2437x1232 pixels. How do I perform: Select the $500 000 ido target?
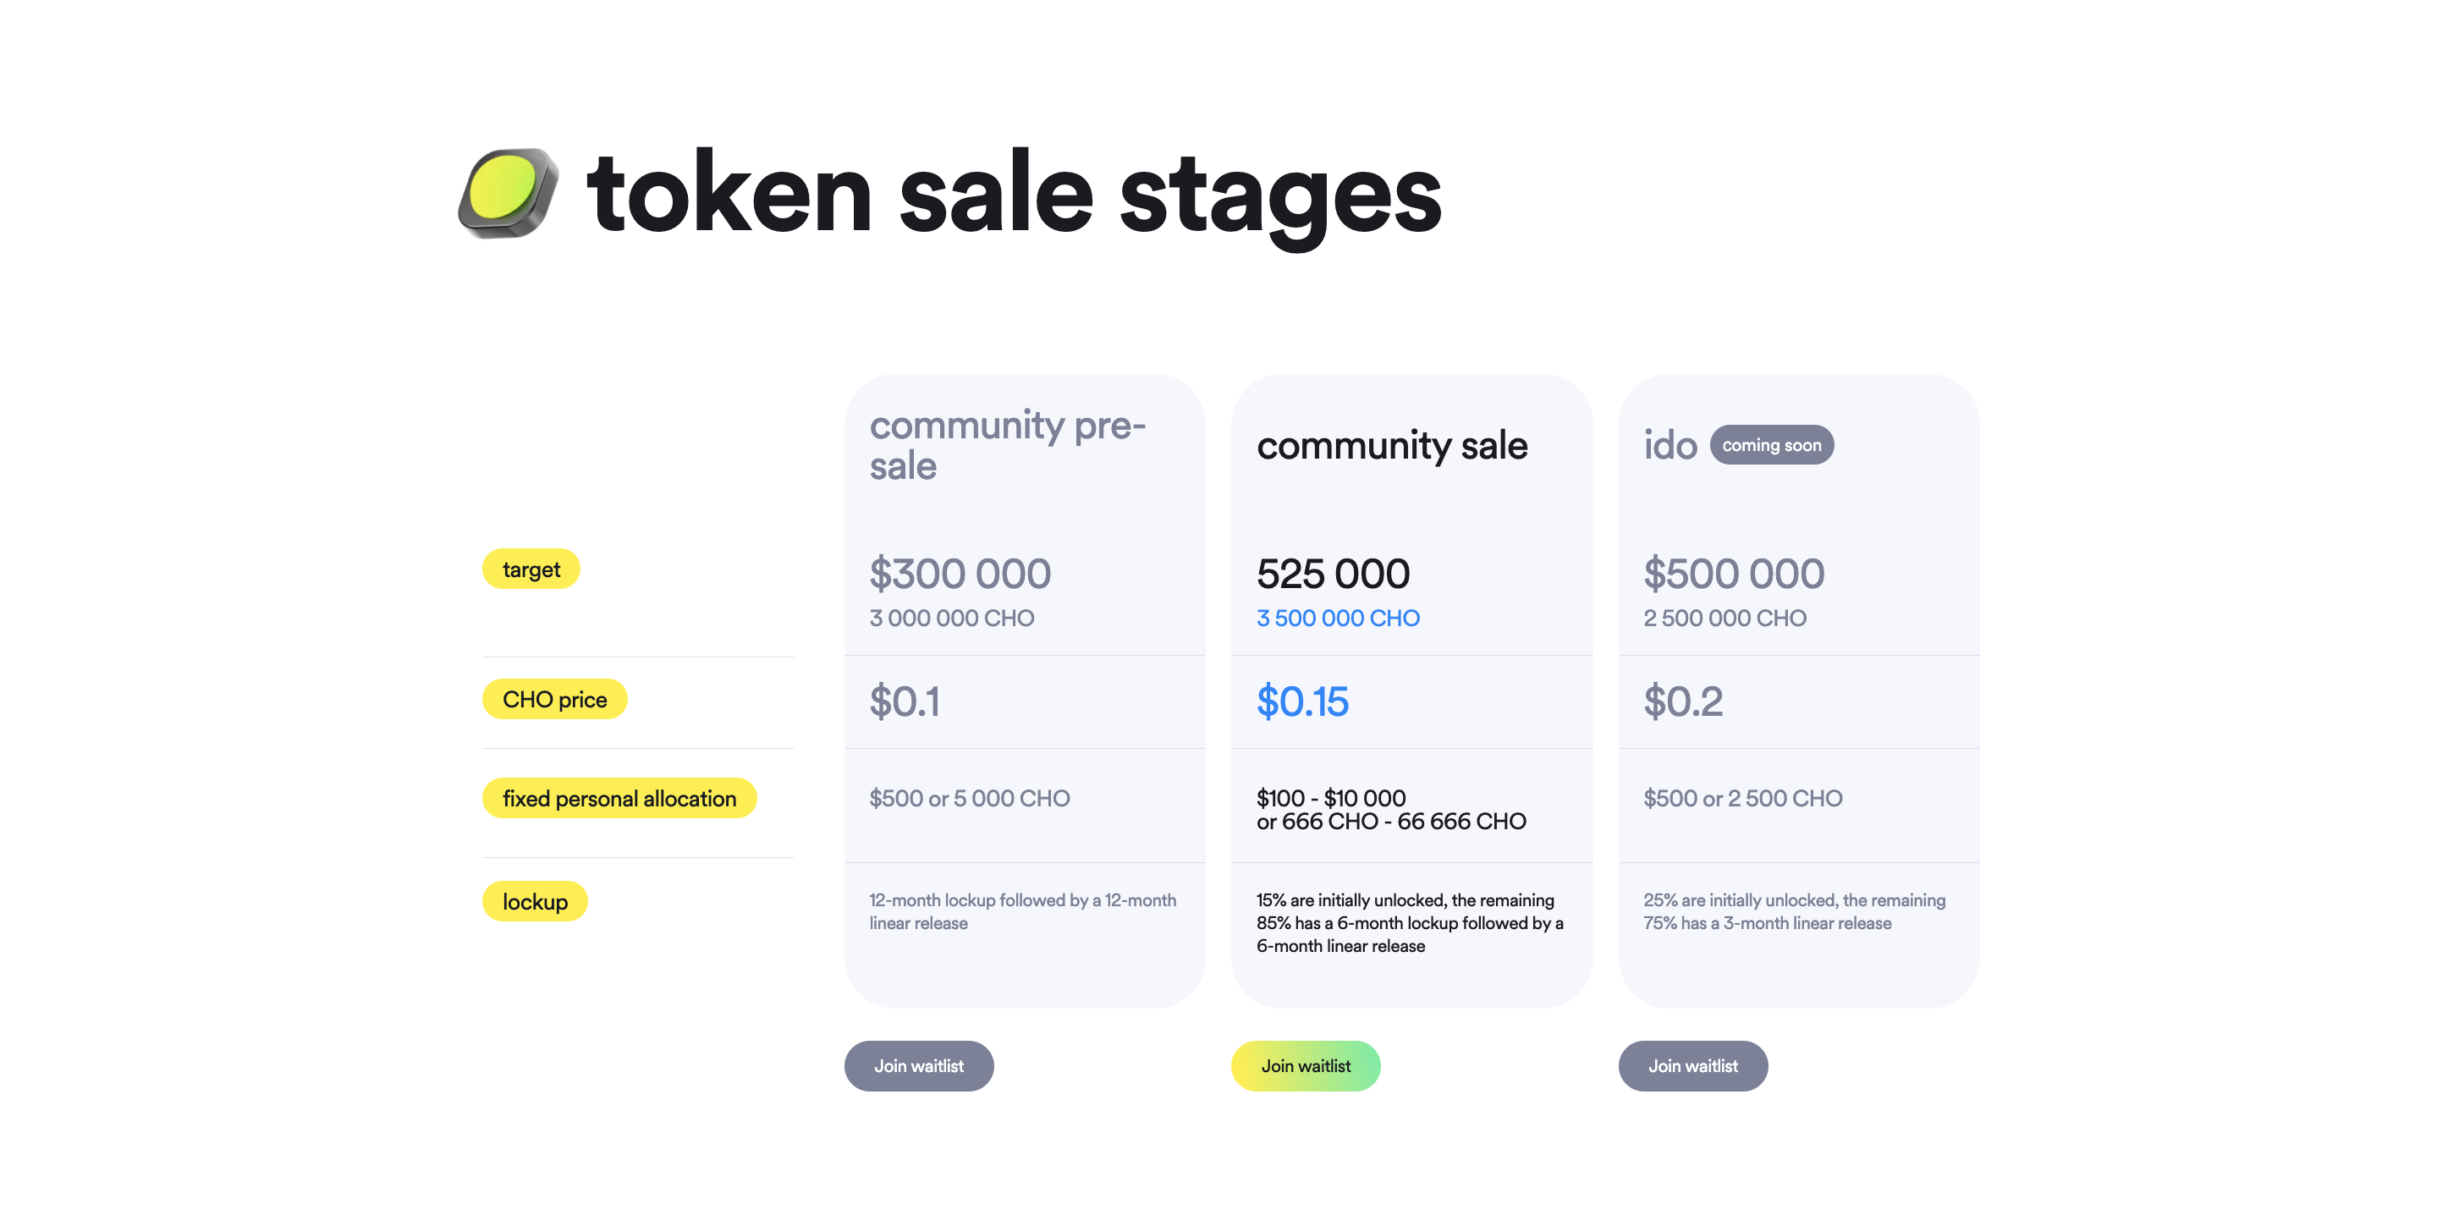pos(1734,573)
